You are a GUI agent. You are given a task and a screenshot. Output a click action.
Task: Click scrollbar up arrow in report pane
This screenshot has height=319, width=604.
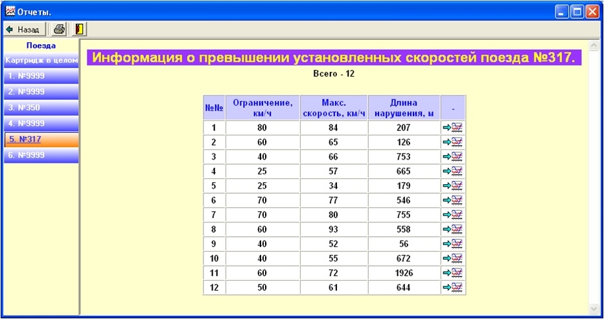tap(594, 45)
